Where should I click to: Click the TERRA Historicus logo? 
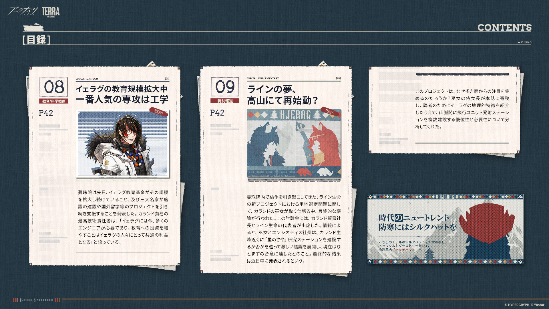(51, 12)
